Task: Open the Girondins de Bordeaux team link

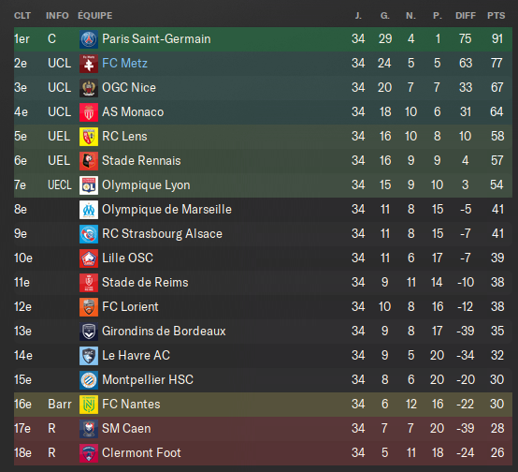Action: (x=164, y=331)
